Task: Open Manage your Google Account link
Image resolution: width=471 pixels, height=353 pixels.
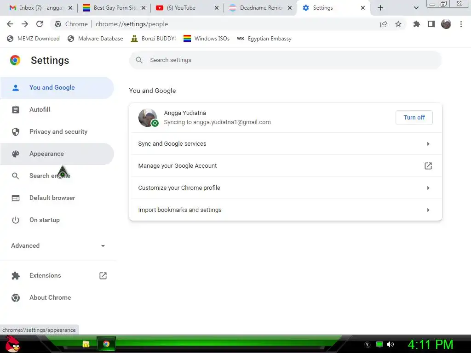Action: tap(285, 165)
